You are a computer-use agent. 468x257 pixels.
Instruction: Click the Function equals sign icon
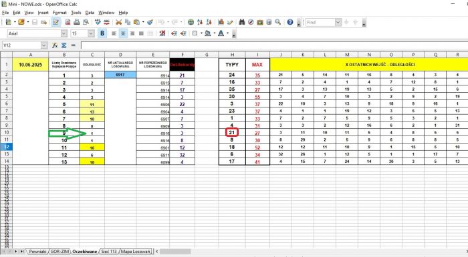click(x=73, y=45)
